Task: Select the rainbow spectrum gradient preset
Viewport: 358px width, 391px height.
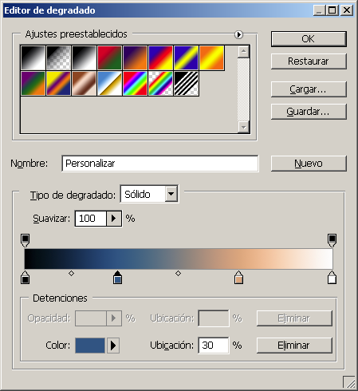Action: point(136,83)
